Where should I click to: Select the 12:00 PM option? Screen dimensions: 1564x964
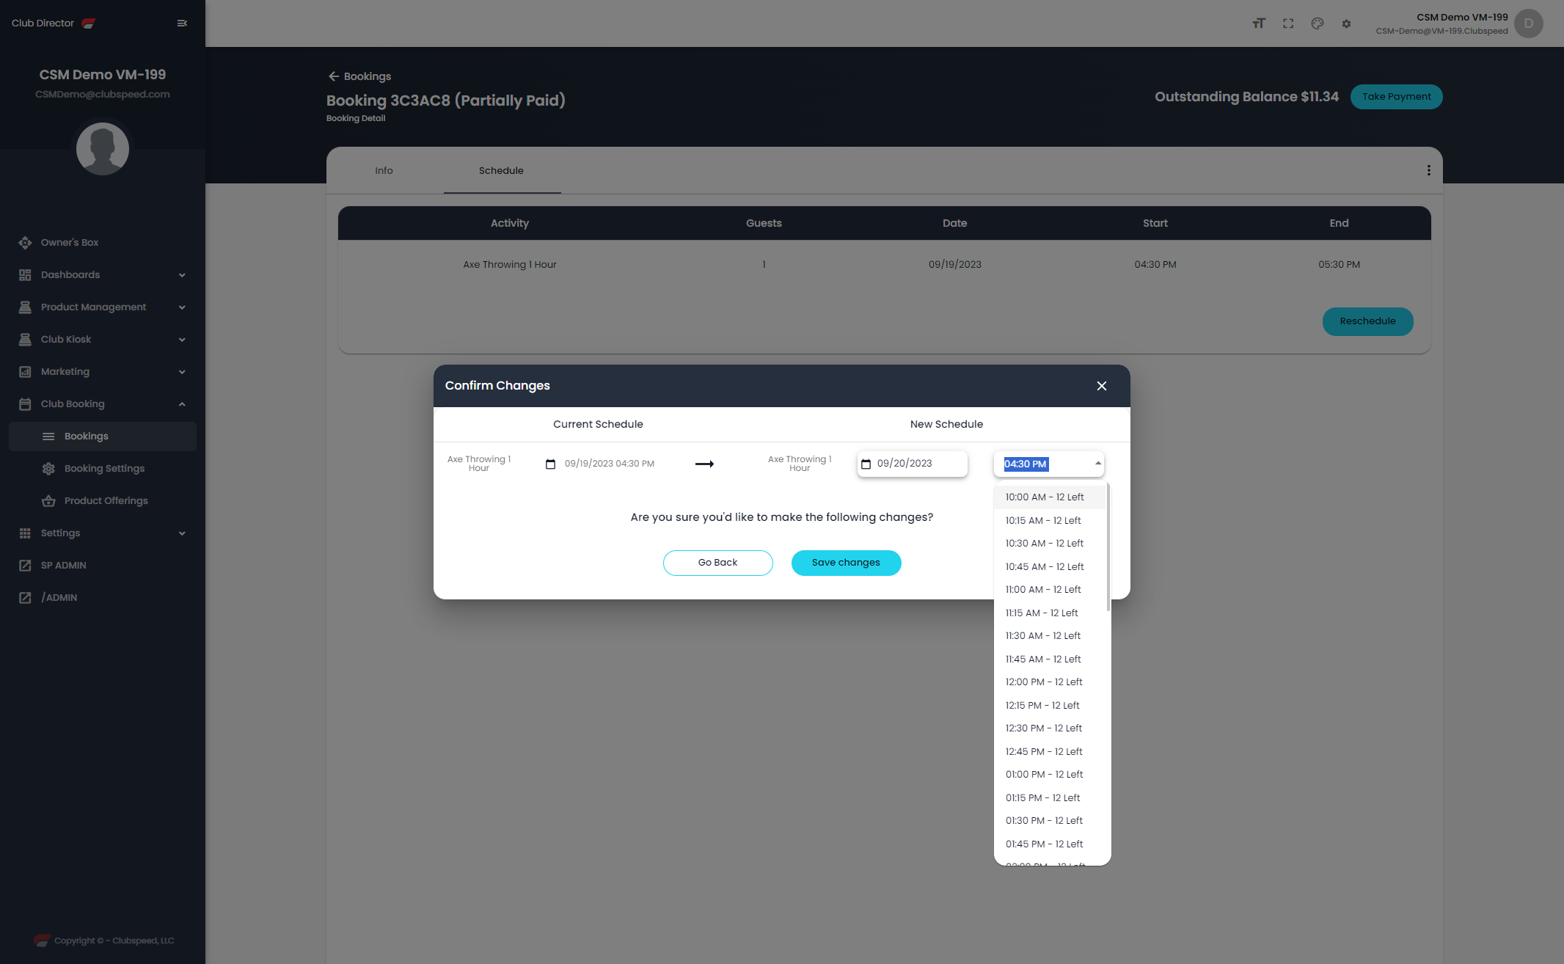pyautogui.click(x=1049, y=682)
